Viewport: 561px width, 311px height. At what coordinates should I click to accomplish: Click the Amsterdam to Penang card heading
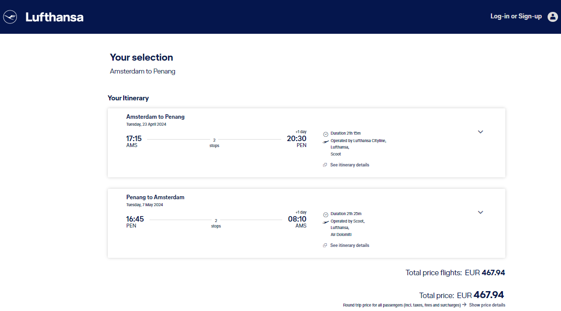(155, 117)
